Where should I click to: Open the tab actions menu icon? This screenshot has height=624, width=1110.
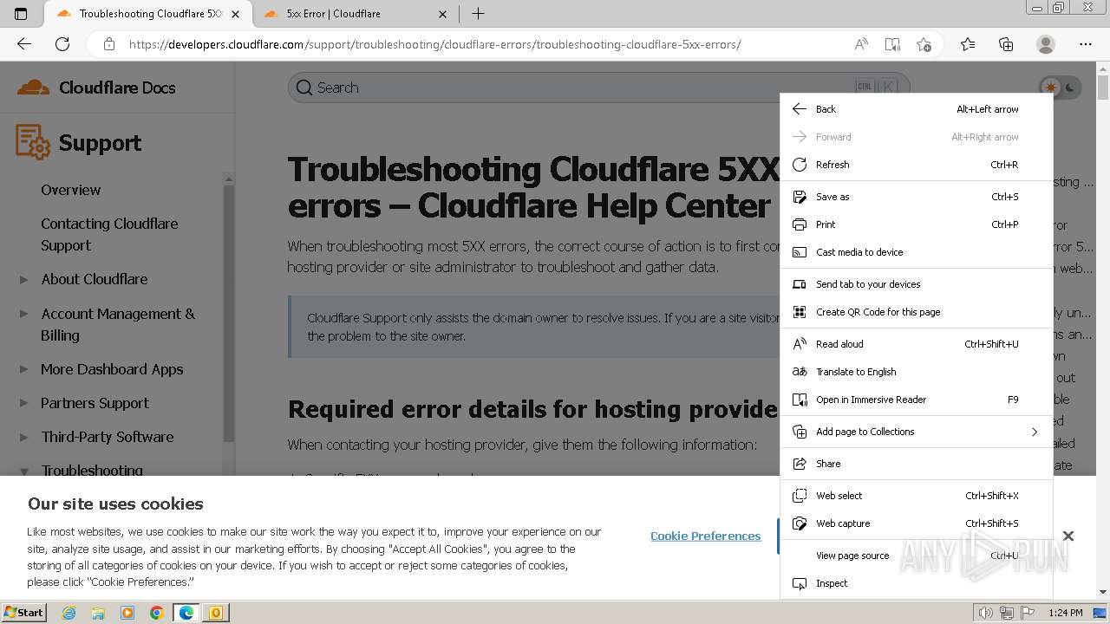tap(21, 14)
